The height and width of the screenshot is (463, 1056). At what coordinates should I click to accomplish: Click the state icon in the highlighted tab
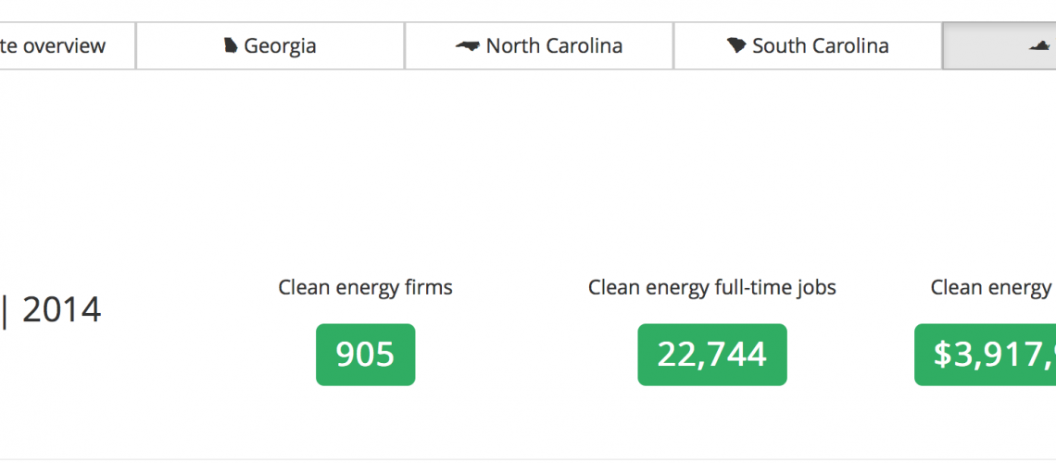click(x=1040, y=46)
